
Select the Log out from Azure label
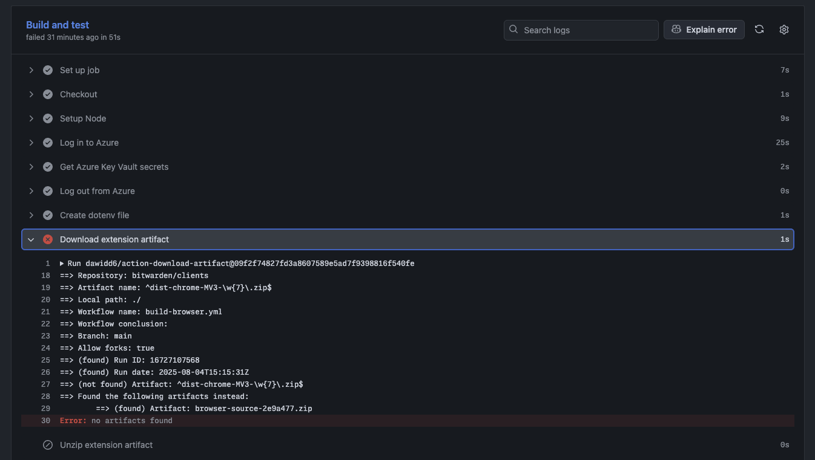(x=97, y=191)
